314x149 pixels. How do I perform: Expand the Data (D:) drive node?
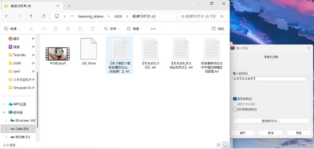click(x=6, y=129)
